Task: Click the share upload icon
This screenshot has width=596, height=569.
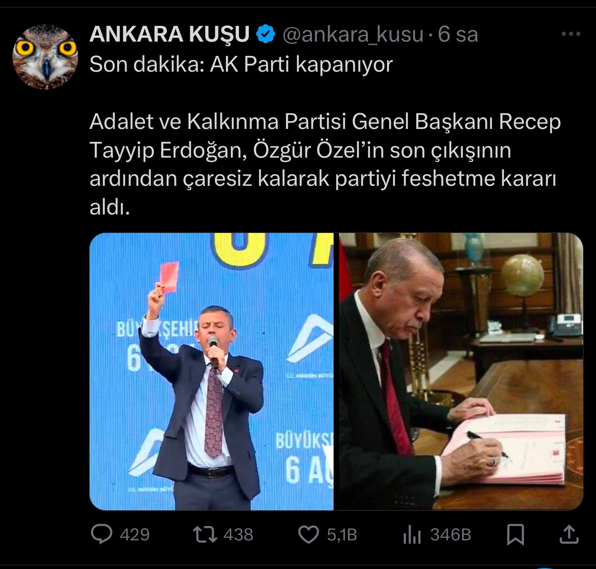Action: pos(569,534)
